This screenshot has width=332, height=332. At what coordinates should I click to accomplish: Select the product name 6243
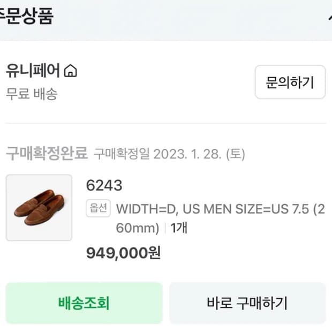[x=104, y=186]
